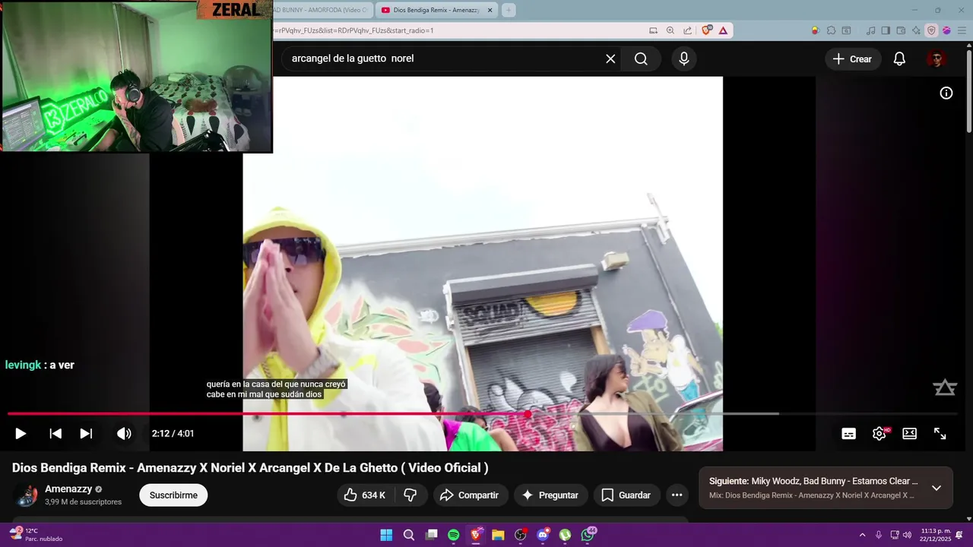This screenshot has width=973, height=547.
Task: Open the Amenazzy channel link
Action: [x=68, y=489]
